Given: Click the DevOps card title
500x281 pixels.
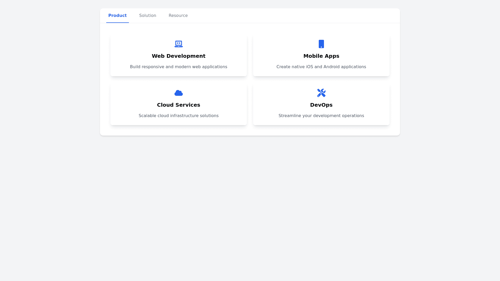Looking at the screenshot, I should coord(321,105).
